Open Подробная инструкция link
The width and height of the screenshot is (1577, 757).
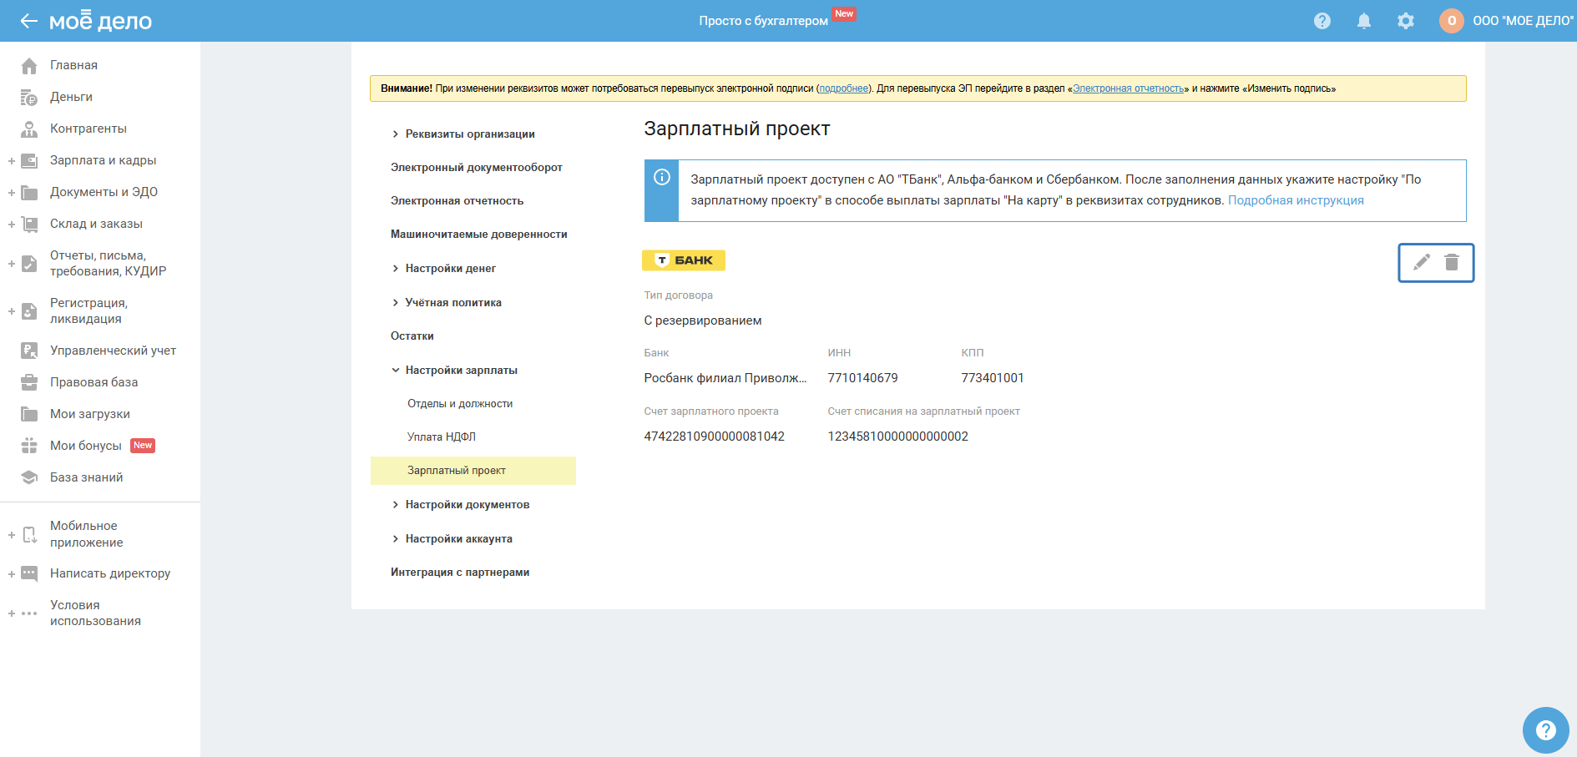click(x=1296, y=200)
